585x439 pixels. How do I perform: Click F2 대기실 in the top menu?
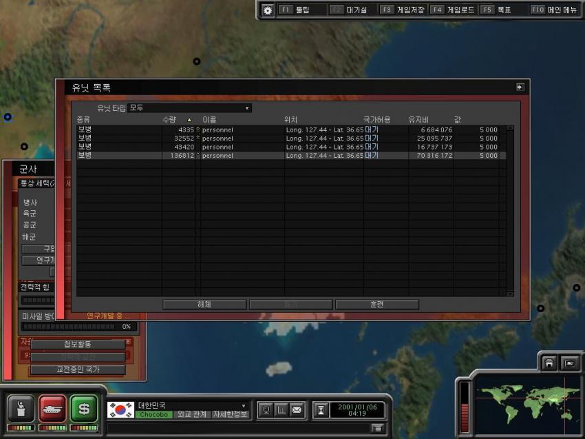(x=348, y=10)
